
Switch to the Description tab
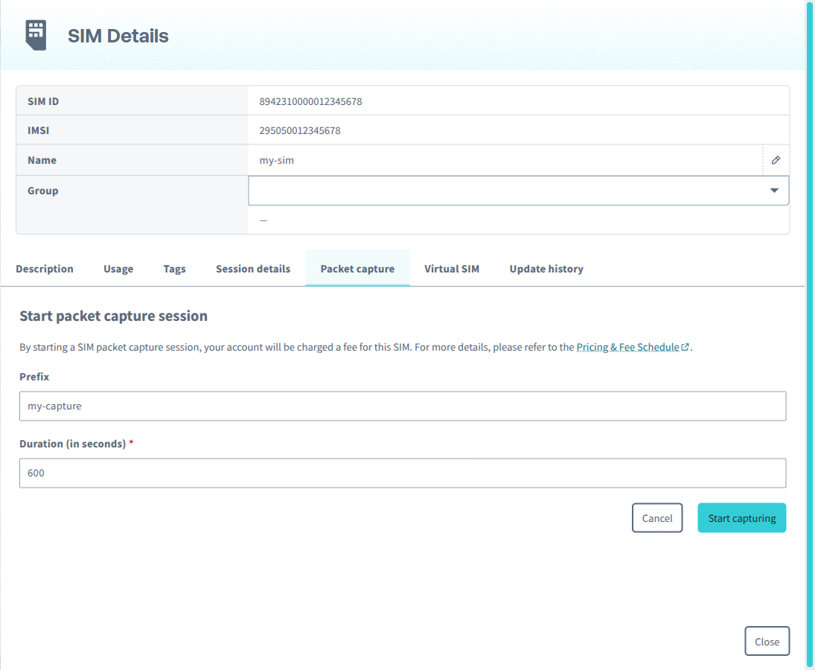45,269
